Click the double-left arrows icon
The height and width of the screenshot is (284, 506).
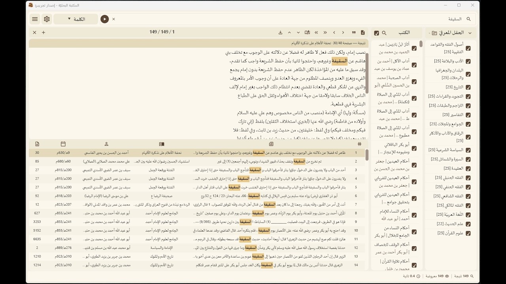click(316, 32)
